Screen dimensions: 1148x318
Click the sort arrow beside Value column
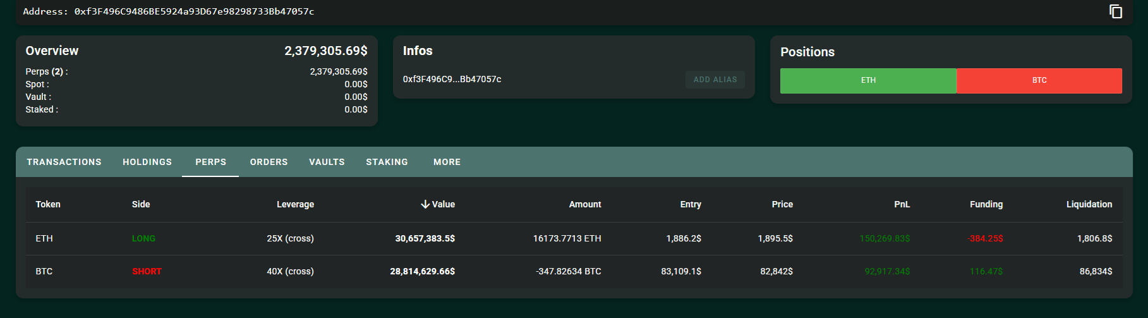coord(425,204)
